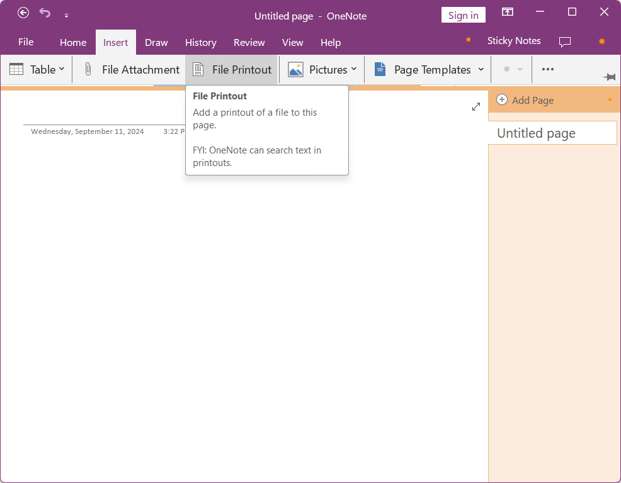Insert a File Printout

[232, 70]
